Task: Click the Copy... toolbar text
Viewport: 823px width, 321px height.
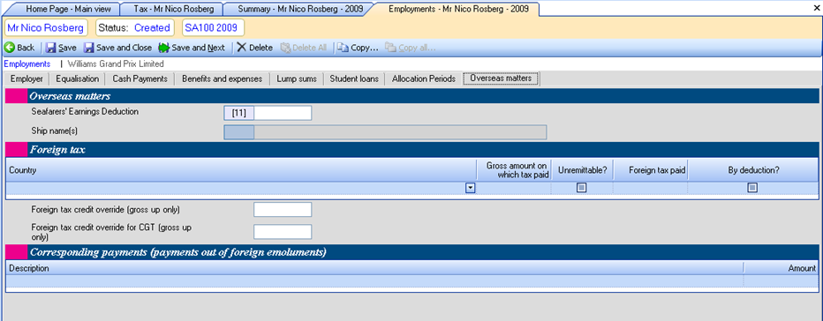Action: pos(365,48)
